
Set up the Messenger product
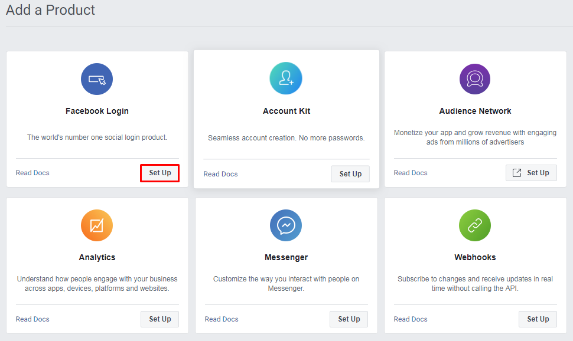[349, 319]
